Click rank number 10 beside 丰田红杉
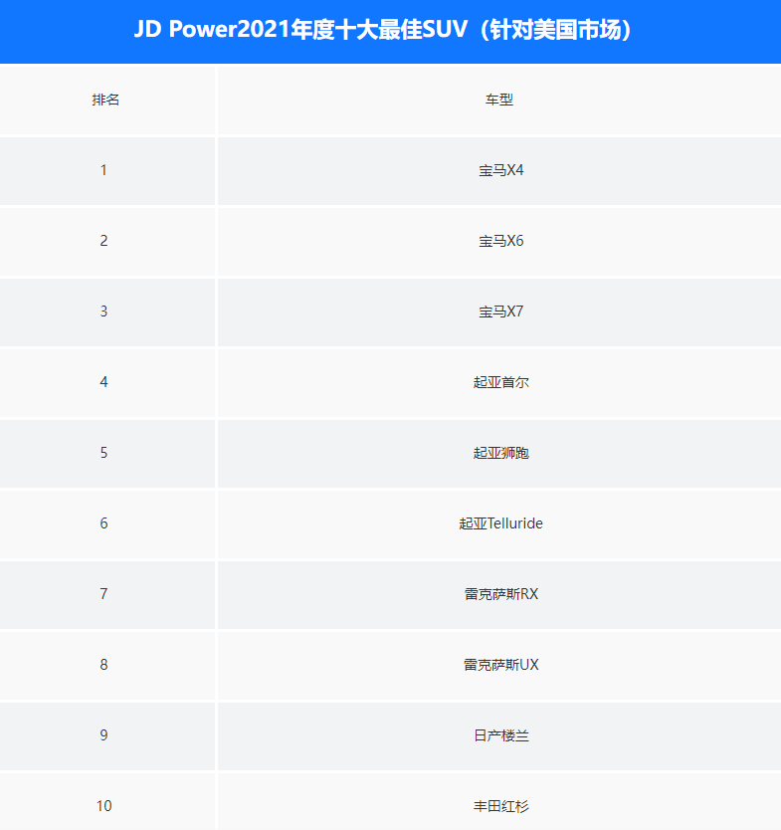Image resolution: width=781 pixels, height=830 pixels. (x=103, y=806)
